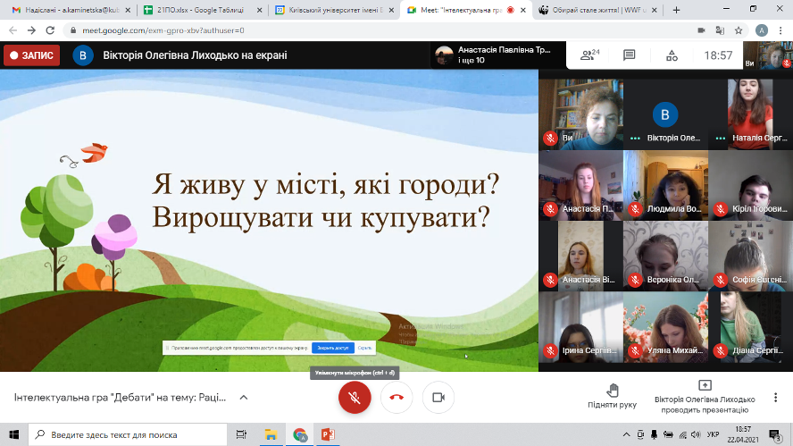Open the Chrome three-dot menu

(780, 29)
